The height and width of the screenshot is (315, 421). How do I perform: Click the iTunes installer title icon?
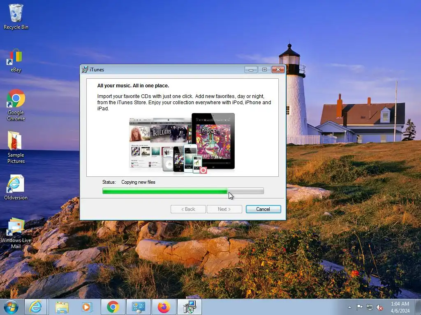click(x=85, y=70)
